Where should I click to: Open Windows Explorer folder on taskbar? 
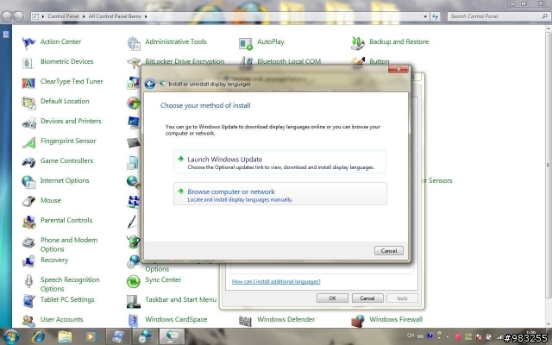65,337
